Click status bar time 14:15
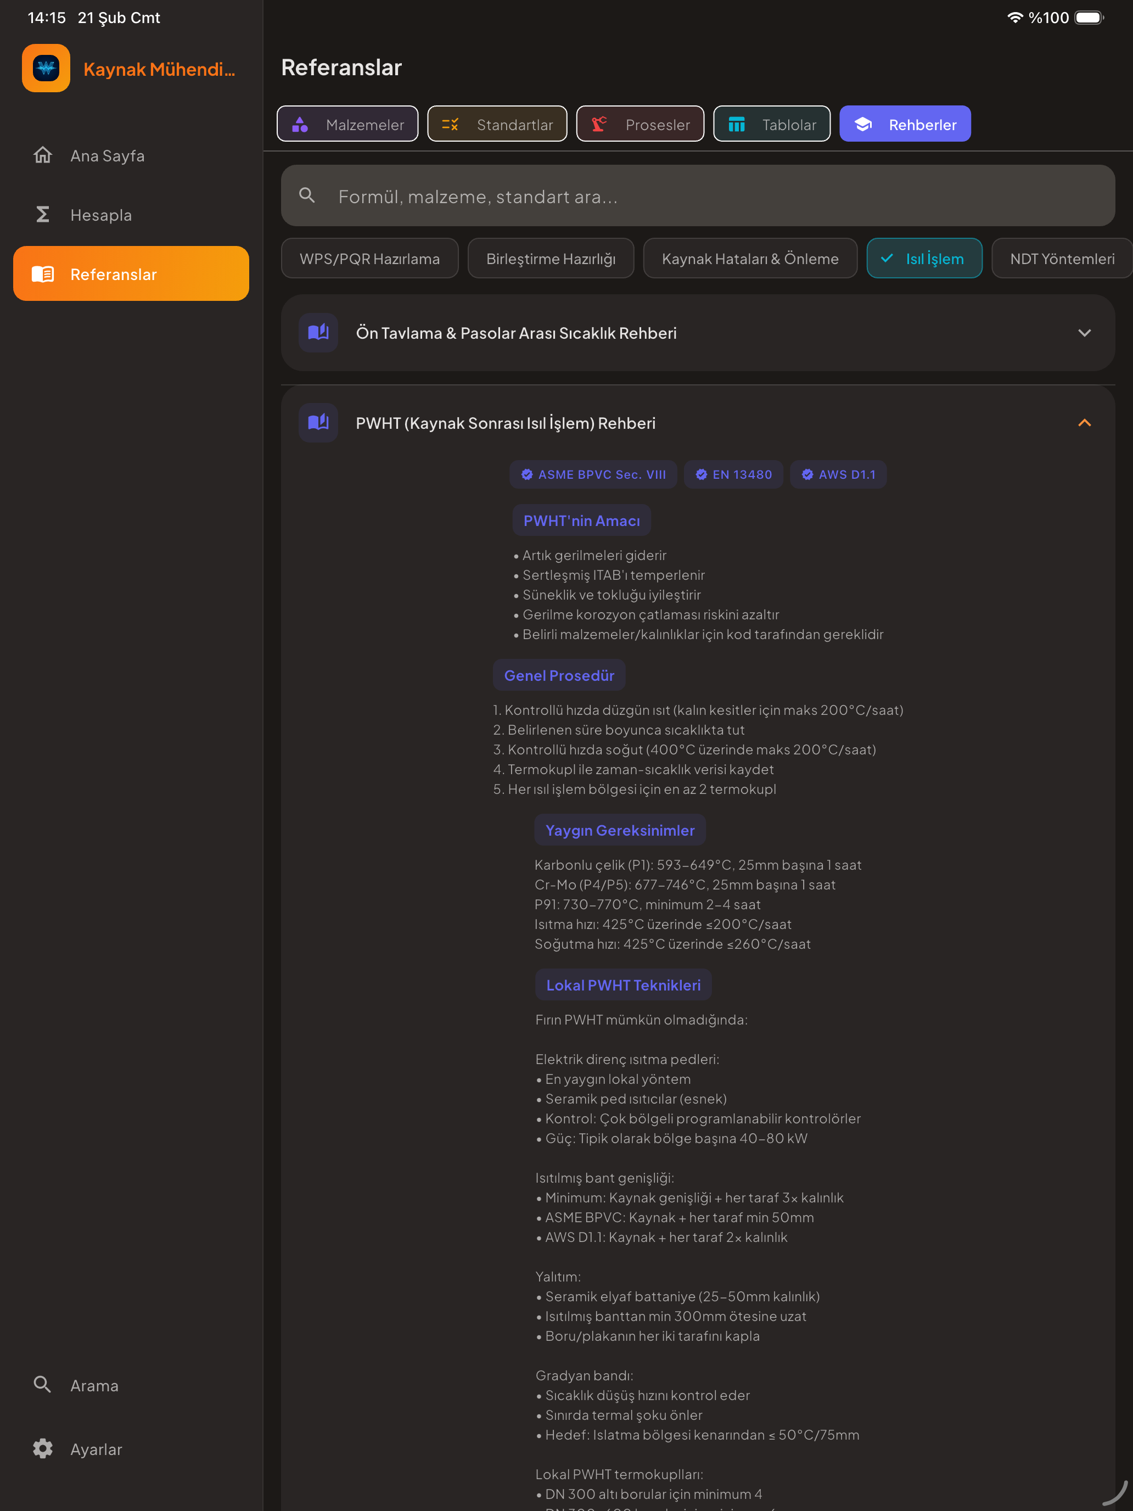The width and height of the screenshot is (1133, 1511). pos(47,18)
